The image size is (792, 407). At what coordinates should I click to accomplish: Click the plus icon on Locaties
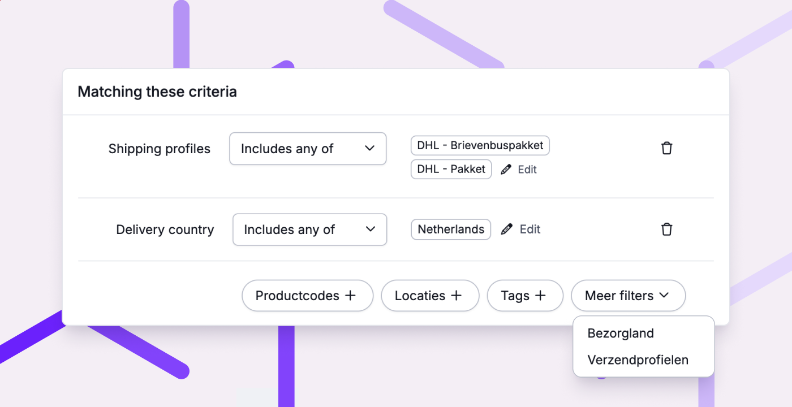(457, 295)
